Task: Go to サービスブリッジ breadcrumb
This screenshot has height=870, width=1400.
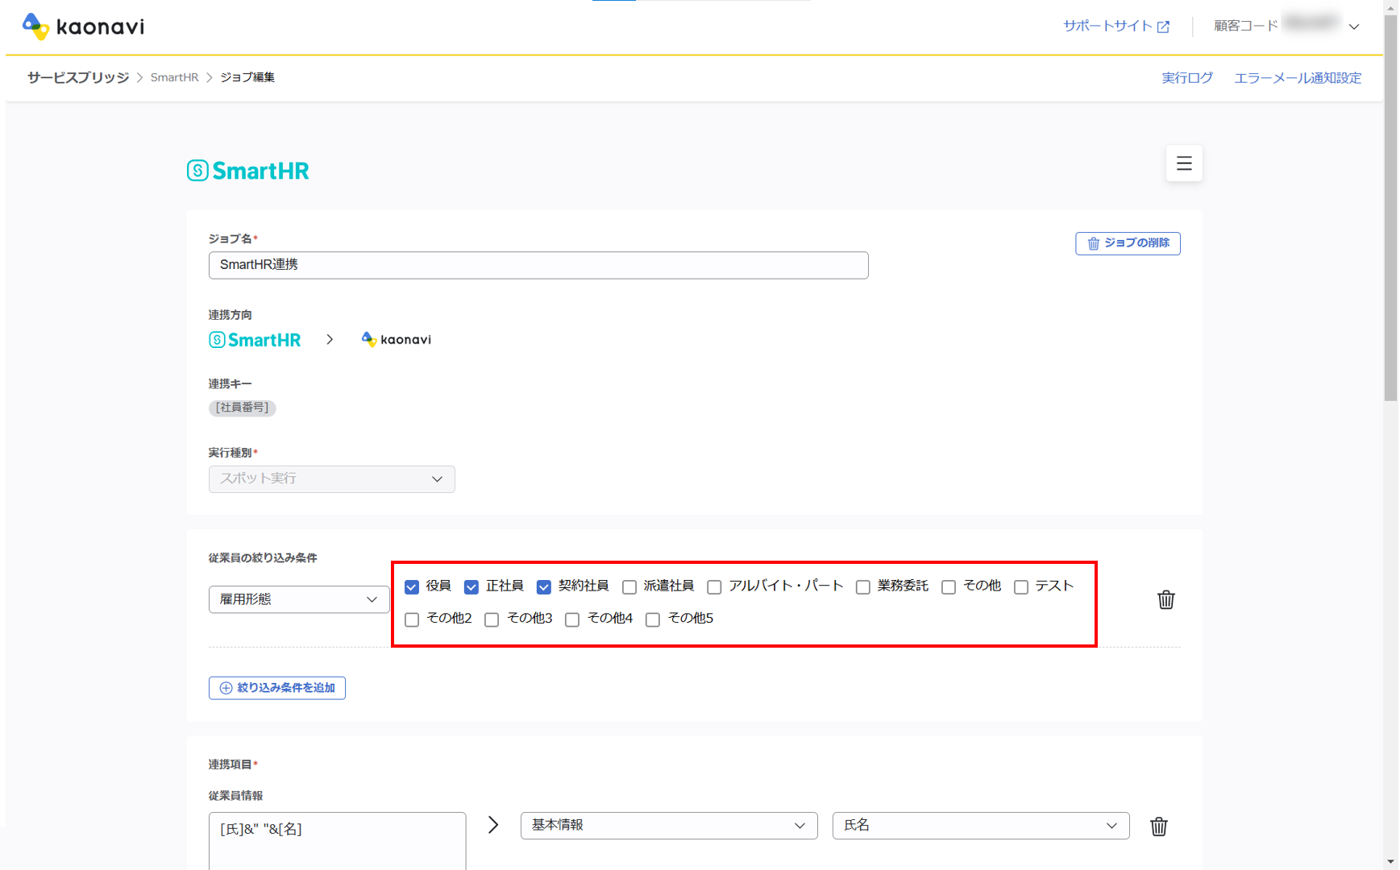Action: tap(78, 77)
